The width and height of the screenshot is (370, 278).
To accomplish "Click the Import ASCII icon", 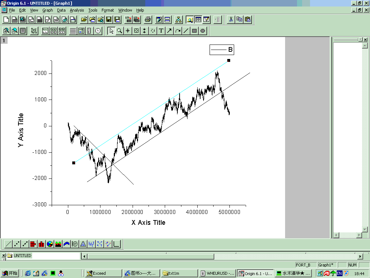I will pos(128,20).
